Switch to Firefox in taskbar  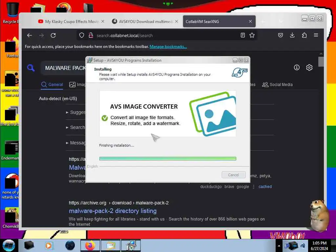[90, 245]
